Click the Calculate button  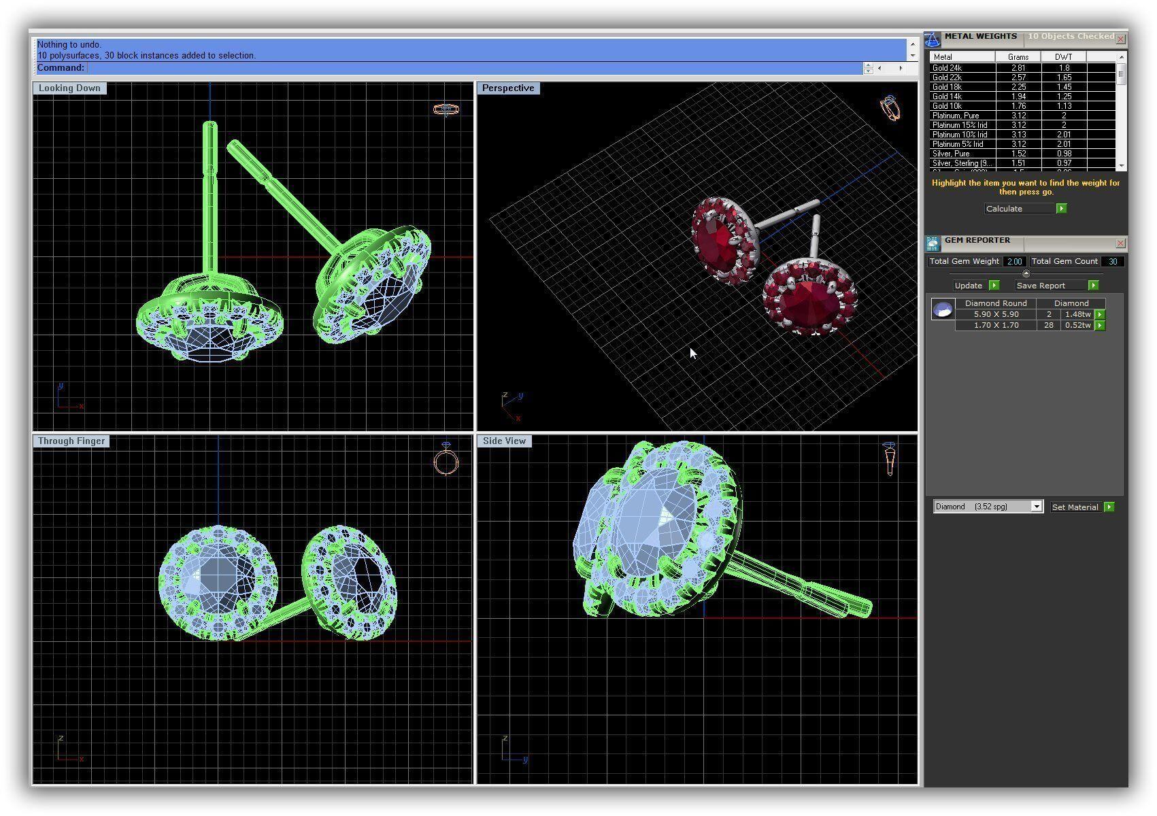coord(1019,209)
